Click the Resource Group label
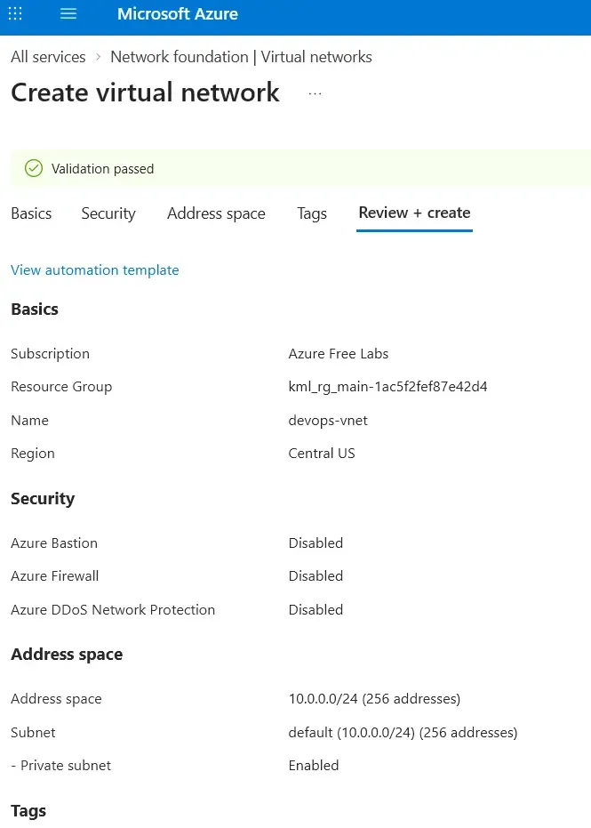Viewport: 591px width, 828px height. click(x=61, y=387)
